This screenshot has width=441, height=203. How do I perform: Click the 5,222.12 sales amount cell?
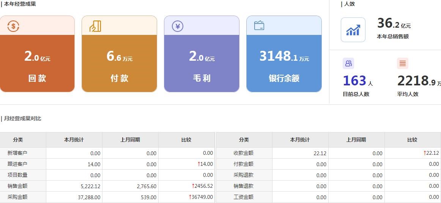click(x=74, y=186)
